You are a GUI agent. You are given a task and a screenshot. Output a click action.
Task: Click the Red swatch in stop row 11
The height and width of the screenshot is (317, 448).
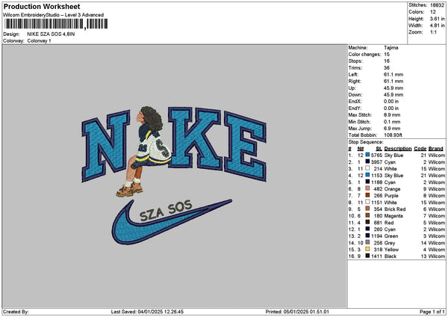[367, 222]
